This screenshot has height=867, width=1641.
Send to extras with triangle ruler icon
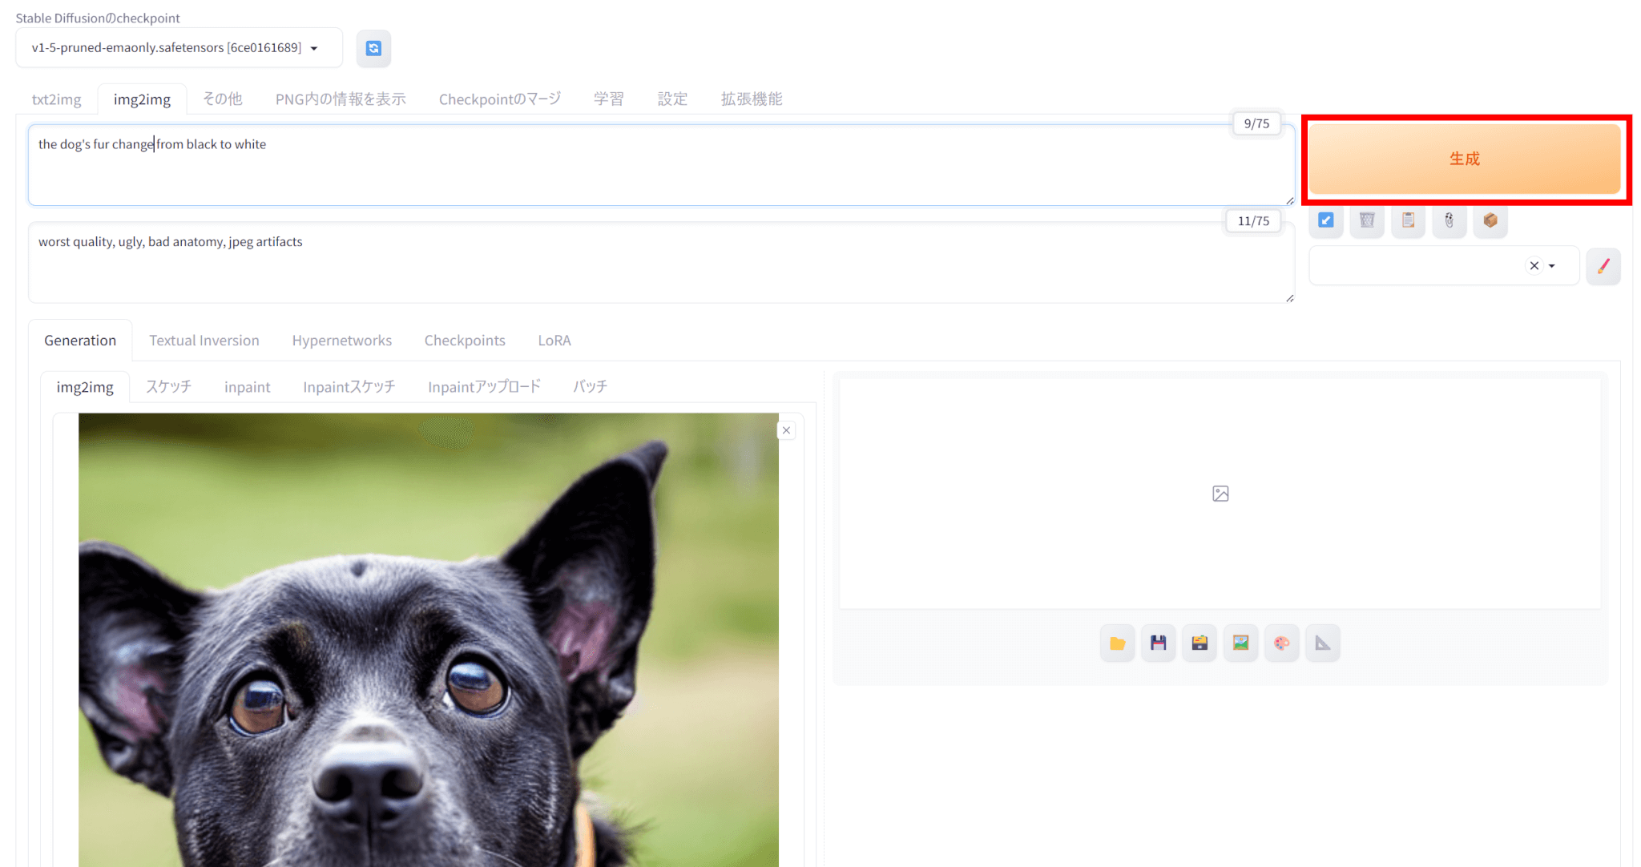coord(1323,643)
